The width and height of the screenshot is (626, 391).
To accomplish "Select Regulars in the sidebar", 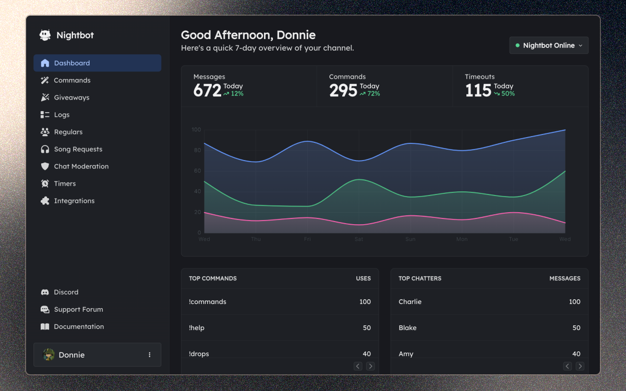I will pyautogui.click(x=68, y=132).
